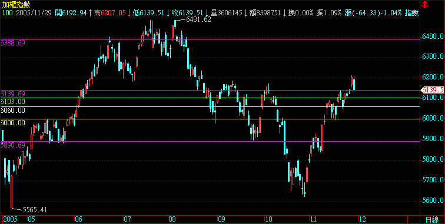Select the yellow line label 6000.00
The height and width of the screenshot is (224, 445).
pos(13,122)
